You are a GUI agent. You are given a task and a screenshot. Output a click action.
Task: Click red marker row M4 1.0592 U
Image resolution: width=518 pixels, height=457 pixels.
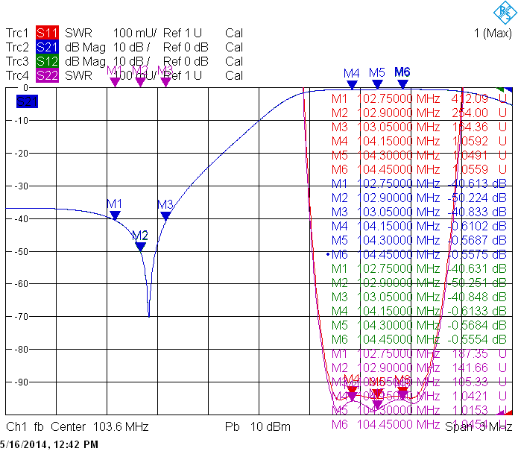click(x=419, y=141)
